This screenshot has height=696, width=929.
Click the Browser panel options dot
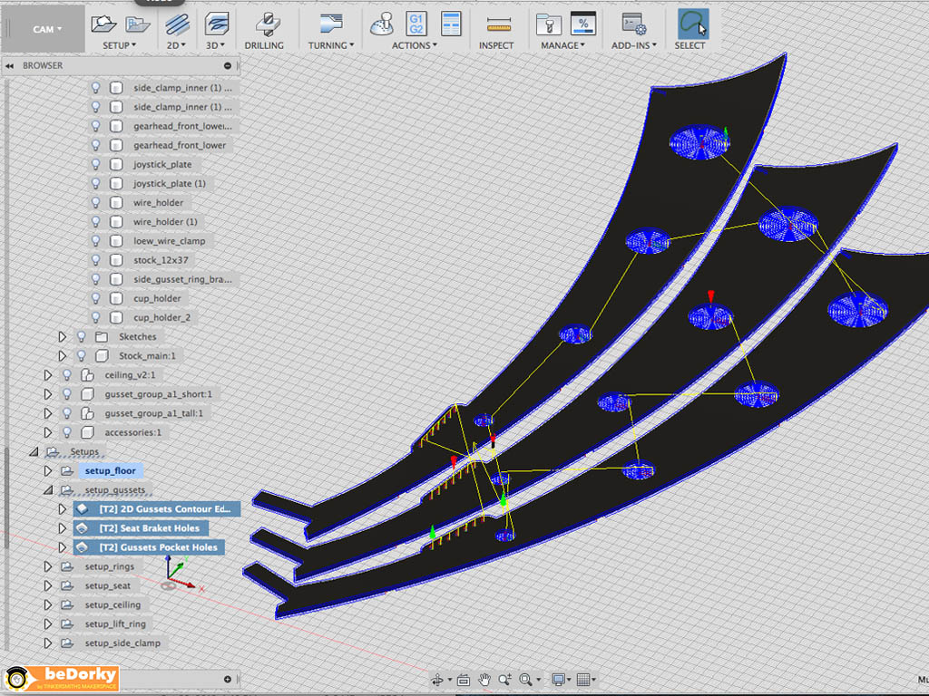coord(228,65)
